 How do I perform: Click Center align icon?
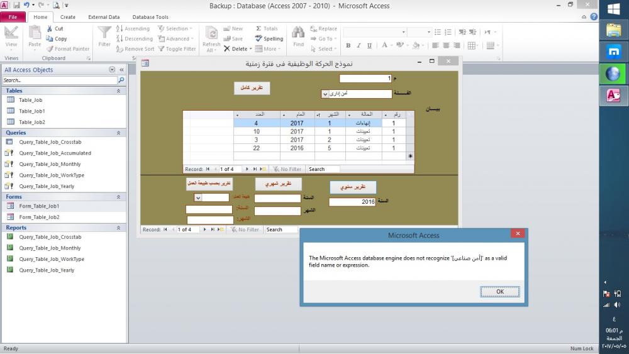[446, 45]
